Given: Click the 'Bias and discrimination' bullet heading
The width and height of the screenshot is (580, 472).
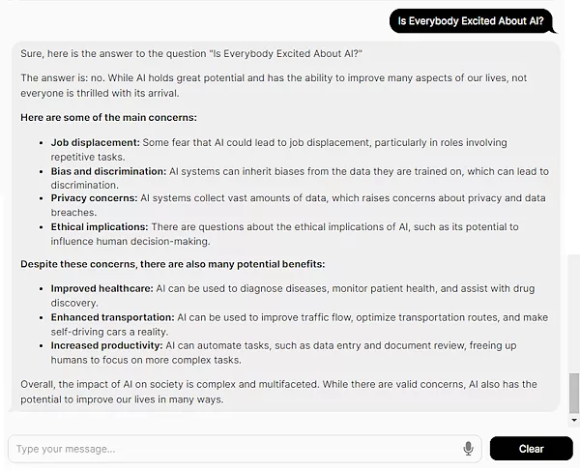Looking at the screenshot, I should coord(108,171).
